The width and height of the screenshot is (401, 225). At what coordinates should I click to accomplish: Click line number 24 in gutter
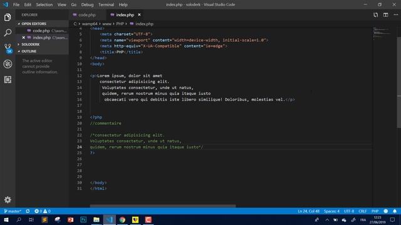[80, 147]
